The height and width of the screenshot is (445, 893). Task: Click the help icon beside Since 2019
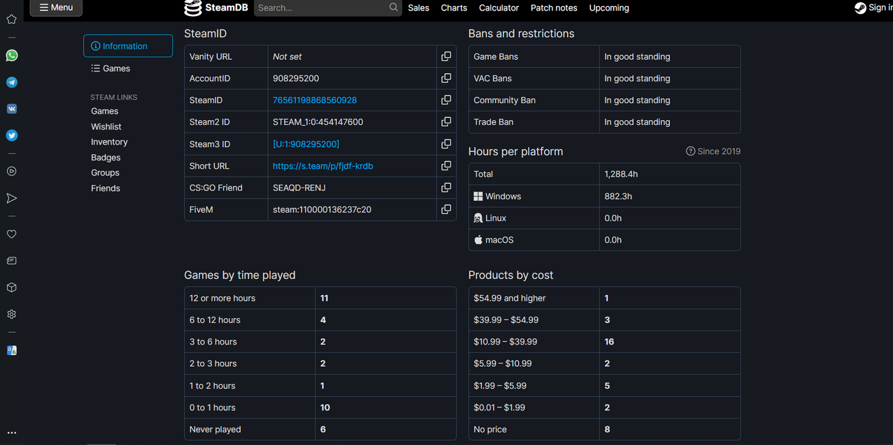click(x=691, y=151)
